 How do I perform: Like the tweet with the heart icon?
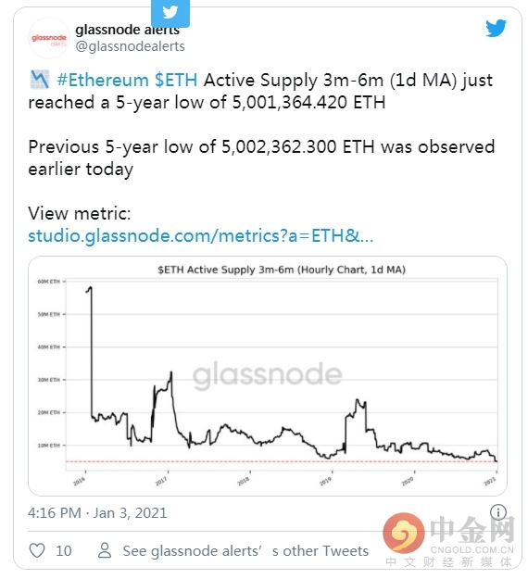pos(37,550)
